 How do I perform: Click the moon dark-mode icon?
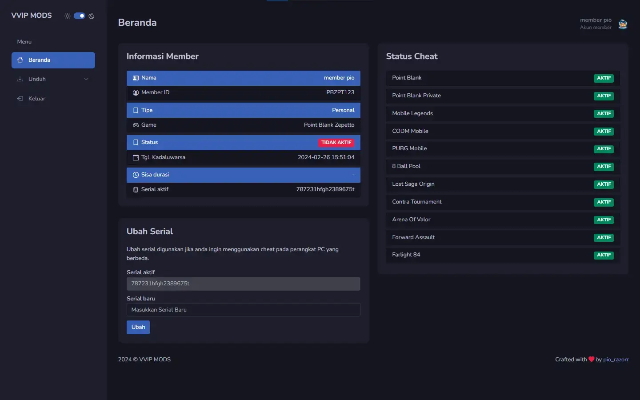pyautogui.click(x=92, y=16)
